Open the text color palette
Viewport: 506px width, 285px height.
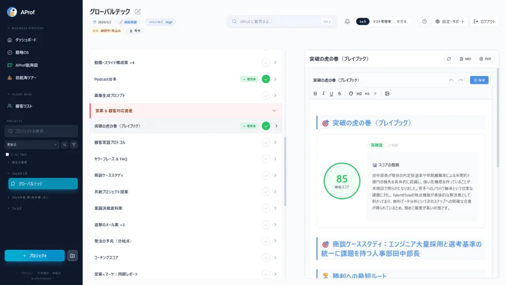pyautogui.click(x=351, y=94)
